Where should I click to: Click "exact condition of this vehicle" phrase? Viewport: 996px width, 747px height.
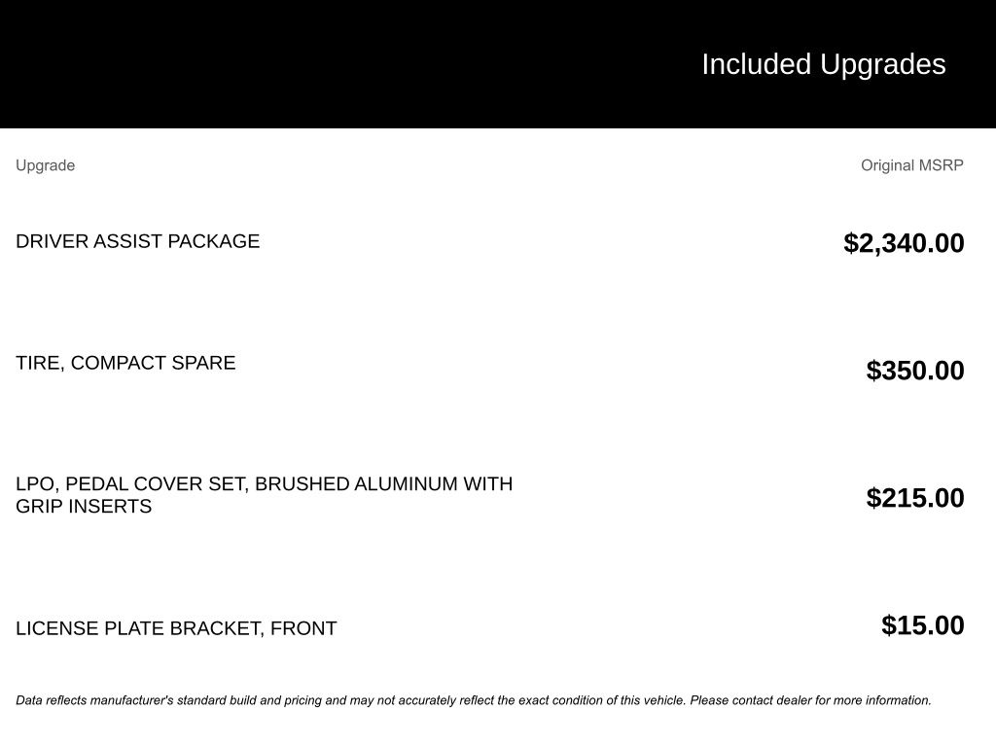(602, 700)
